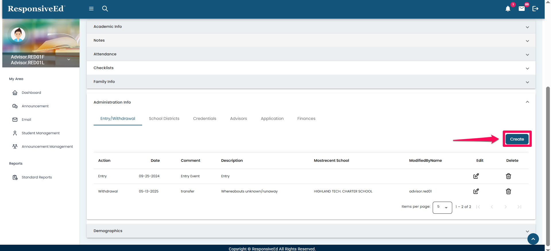The image size is (551, 251).
Task: Collapse the Administration Info section
Action: (x=527, y=102)
